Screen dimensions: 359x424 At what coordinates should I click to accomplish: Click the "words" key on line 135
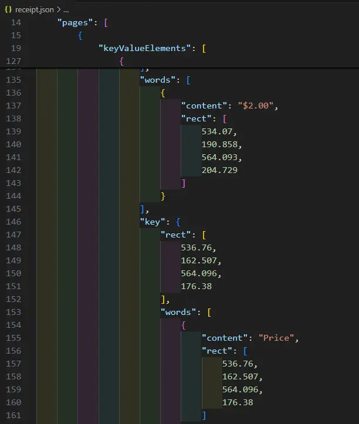[157, 80]
